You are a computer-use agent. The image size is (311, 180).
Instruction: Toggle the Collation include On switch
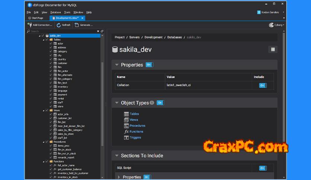[x=263, y=85]
